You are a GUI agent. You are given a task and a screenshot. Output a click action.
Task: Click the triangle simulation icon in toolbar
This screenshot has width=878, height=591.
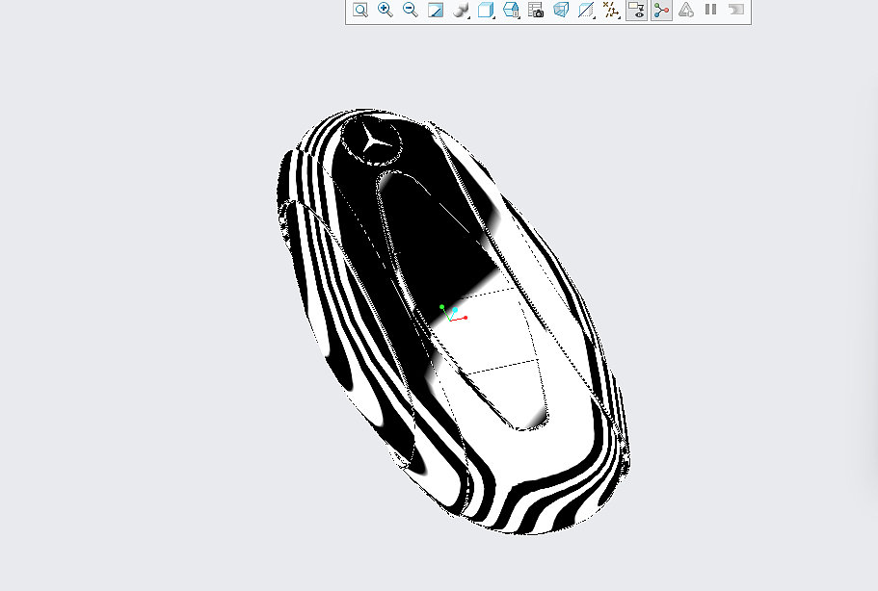(686, 11)
